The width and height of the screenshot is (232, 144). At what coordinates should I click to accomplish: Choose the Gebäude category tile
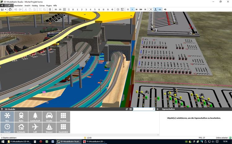(21, 128)
